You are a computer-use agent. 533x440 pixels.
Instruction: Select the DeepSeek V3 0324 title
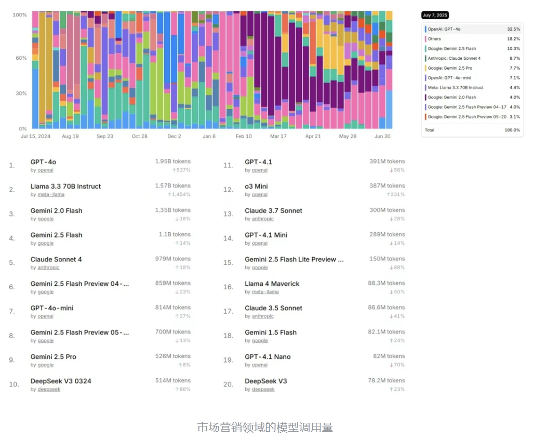coord(61,381)
